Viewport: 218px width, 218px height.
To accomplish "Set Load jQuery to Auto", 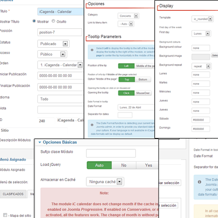I will (x=100, y=165).
